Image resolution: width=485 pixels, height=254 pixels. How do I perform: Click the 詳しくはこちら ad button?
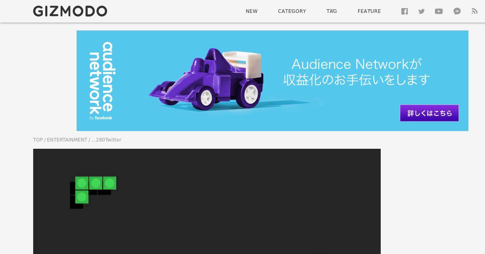[429, 113]
